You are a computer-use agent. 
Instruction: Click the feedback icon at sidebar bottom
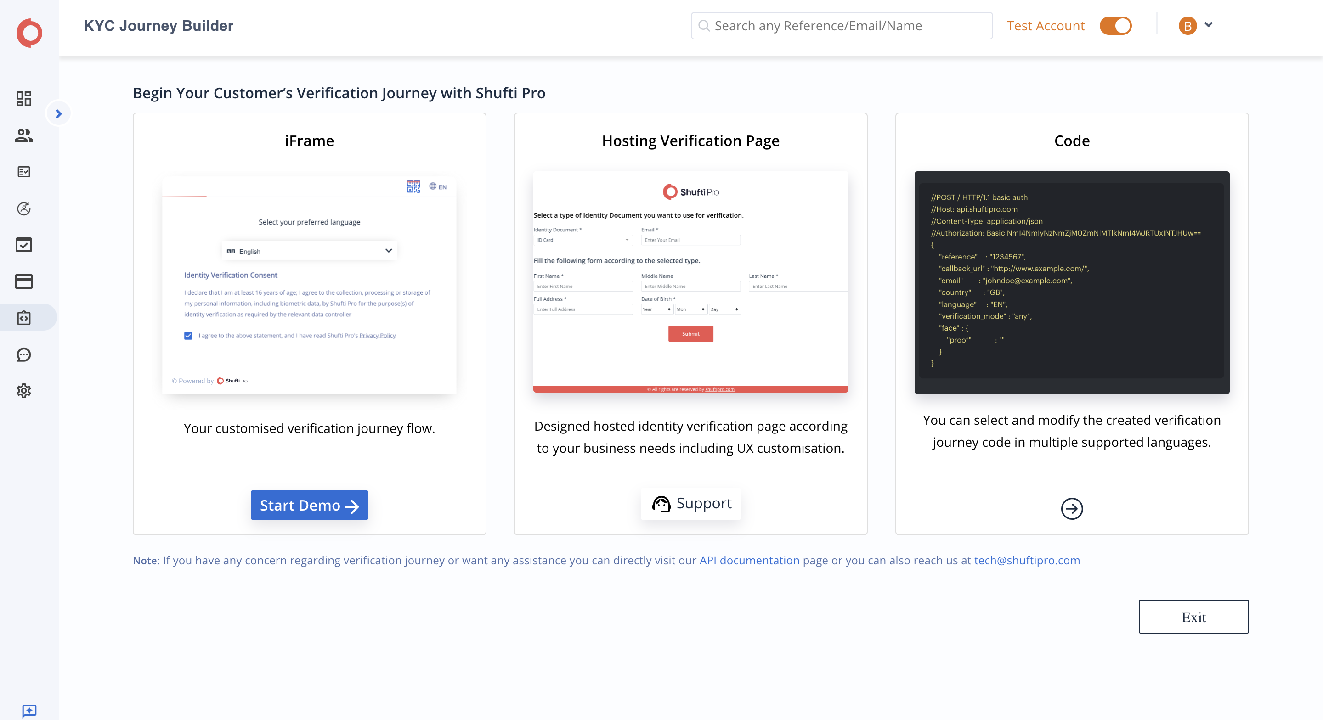coord(29,710)
